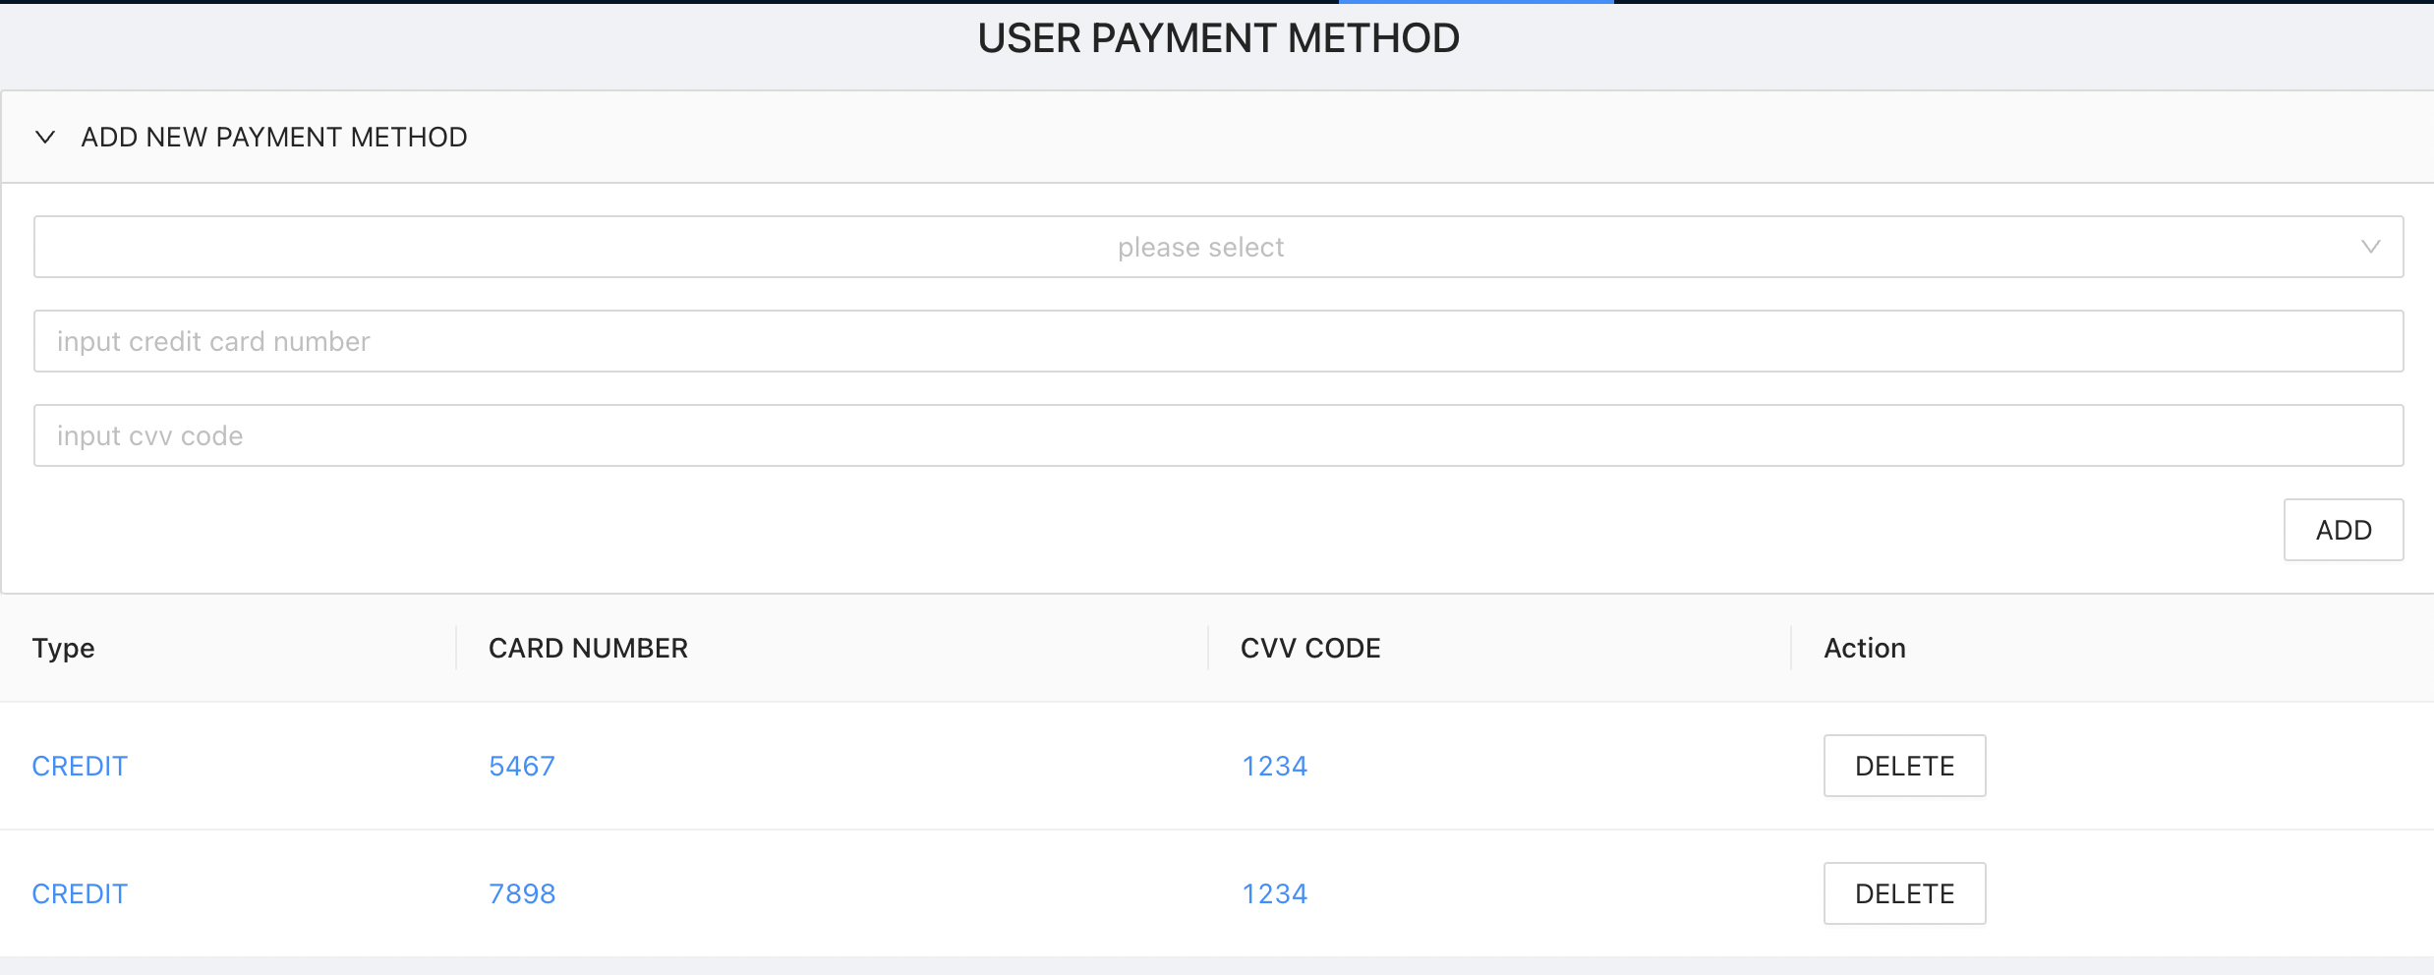Click the ADD button
The height and width of the screenshot is (975, 2434).
tap(2344, 530)
